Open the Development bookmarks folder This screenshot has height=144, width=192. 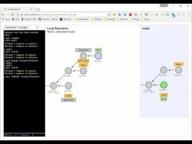(81, 19)
